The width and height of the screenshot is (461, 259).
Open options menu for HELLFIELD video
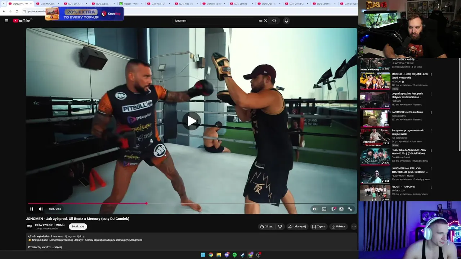coord(431,150)
